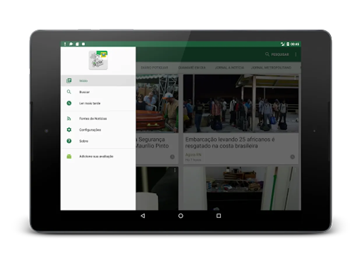This screenshot has height=262, width=361.
Task: Open Fontes de Notícias
Action: click(98, 118)
